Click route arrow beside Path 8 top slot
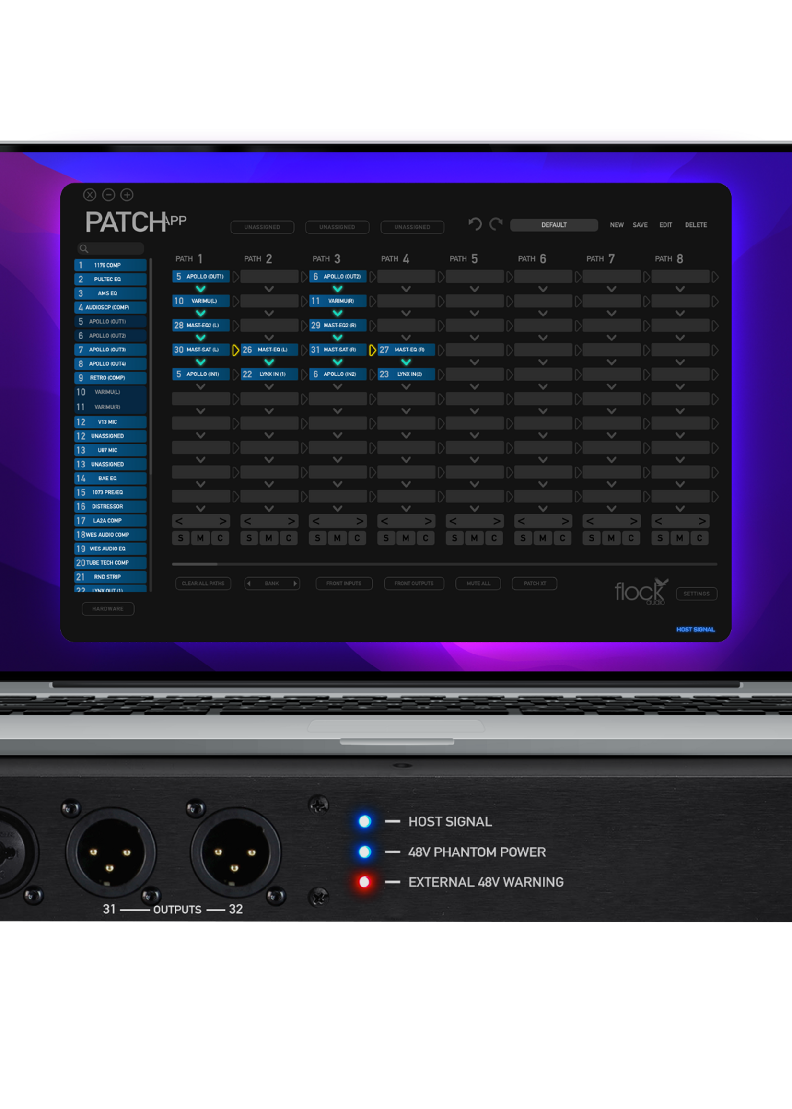 [x=715, y=277]
